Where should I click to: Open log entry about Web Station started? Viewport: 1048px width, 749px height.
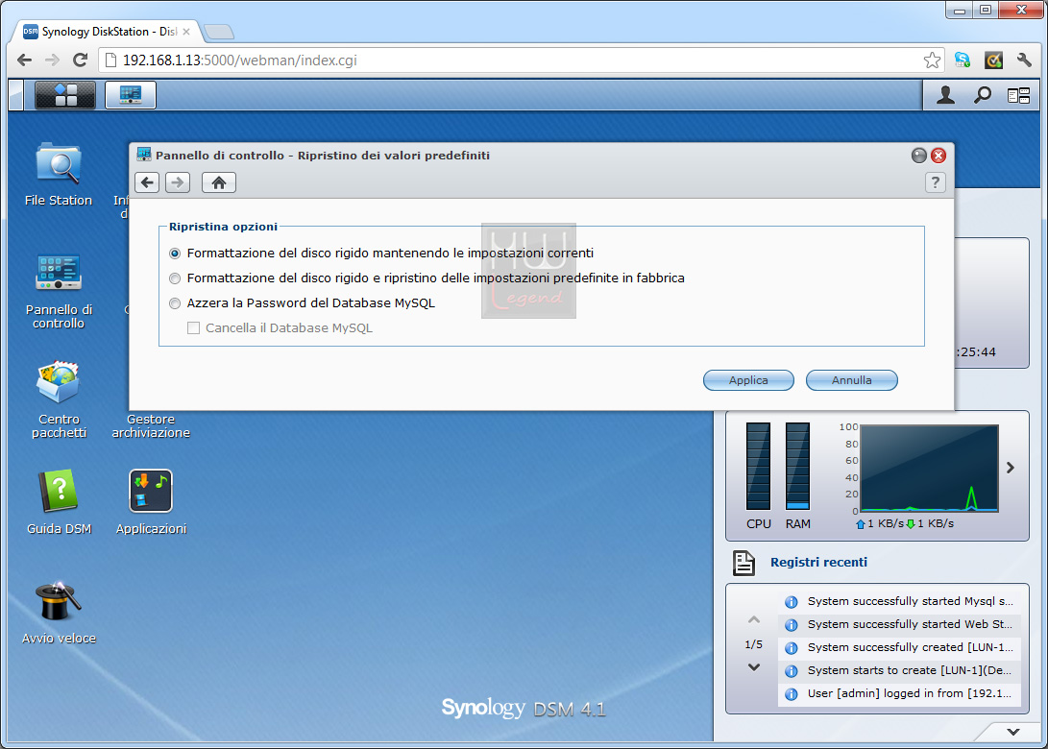(900, 625)
